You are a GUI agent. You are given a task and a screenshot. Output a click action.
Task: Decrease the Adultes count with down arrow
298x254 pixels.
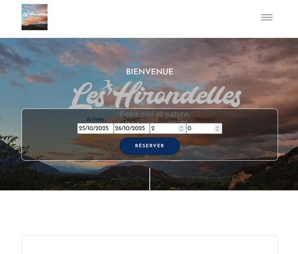181,130
